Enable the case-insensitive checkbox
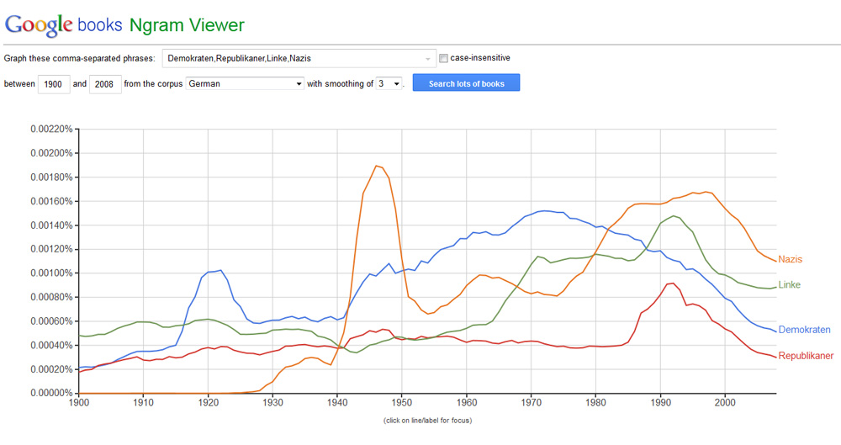The width and height of the screenshot is (841, 445). point(444,58)
